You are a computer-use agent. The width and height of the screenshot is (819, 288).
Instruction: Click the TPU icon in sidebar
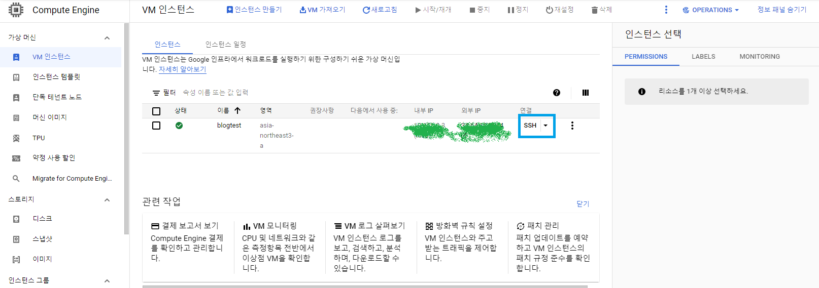coord(16,138)
